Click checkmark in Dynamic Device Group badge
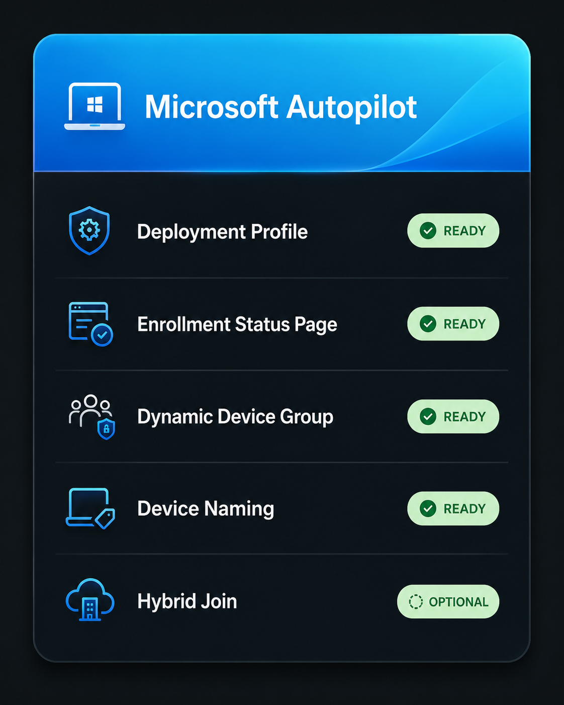Screen dimensions: 564x705 click(x=428, y=416)
